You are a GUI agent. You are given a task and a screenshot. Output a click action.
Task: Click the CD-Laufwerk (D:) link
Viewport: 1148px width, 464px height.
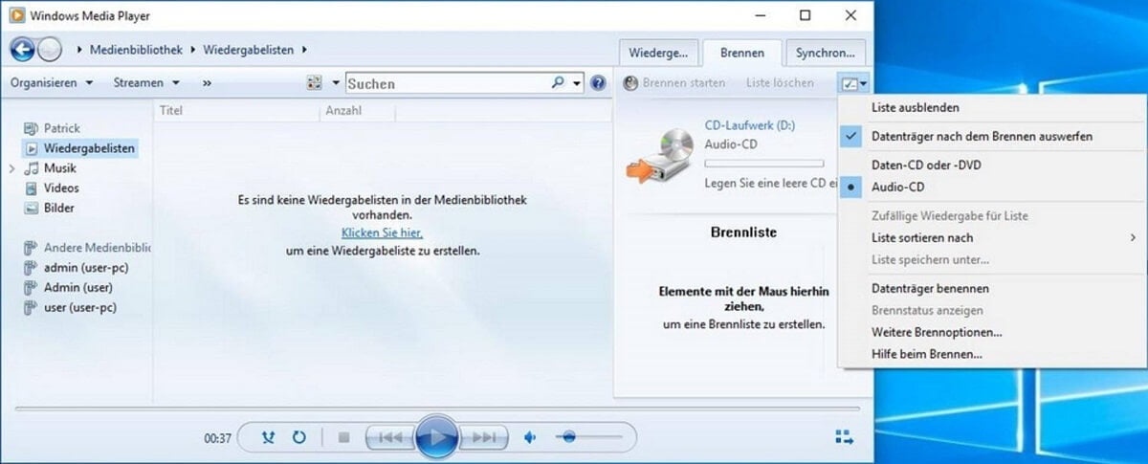[749, 125]
